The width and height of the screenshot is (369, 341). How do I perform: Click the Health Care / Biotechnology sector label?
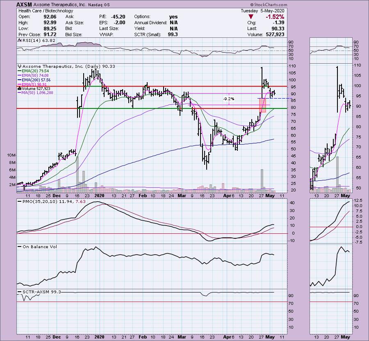[x=46, y=11]
